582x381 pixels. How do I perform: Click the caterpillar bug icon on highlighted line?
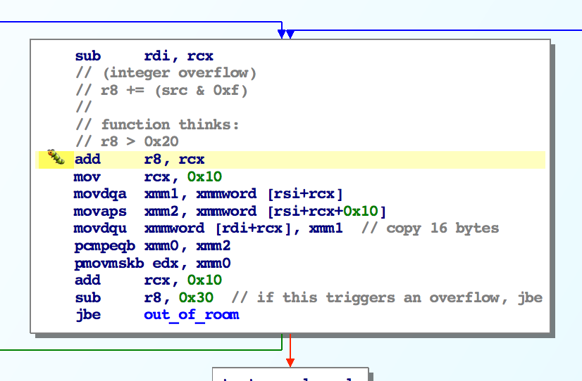56,157
